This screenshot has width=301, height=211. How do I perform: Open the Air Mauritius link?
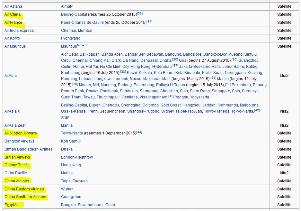pyautogui.click(x=15, y=46)
